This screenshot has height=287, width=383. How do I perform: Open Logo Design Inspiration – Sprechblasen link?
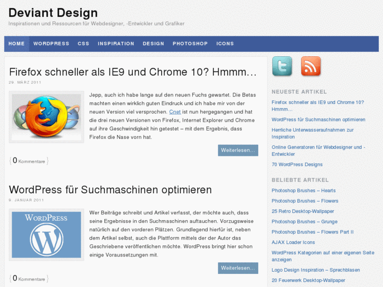316,270
